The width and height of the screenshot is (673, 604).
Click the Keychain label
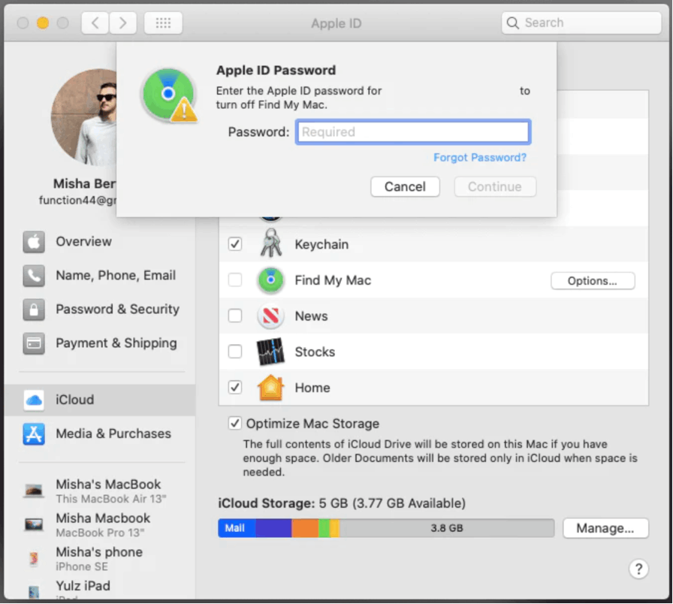click(321, 244)
